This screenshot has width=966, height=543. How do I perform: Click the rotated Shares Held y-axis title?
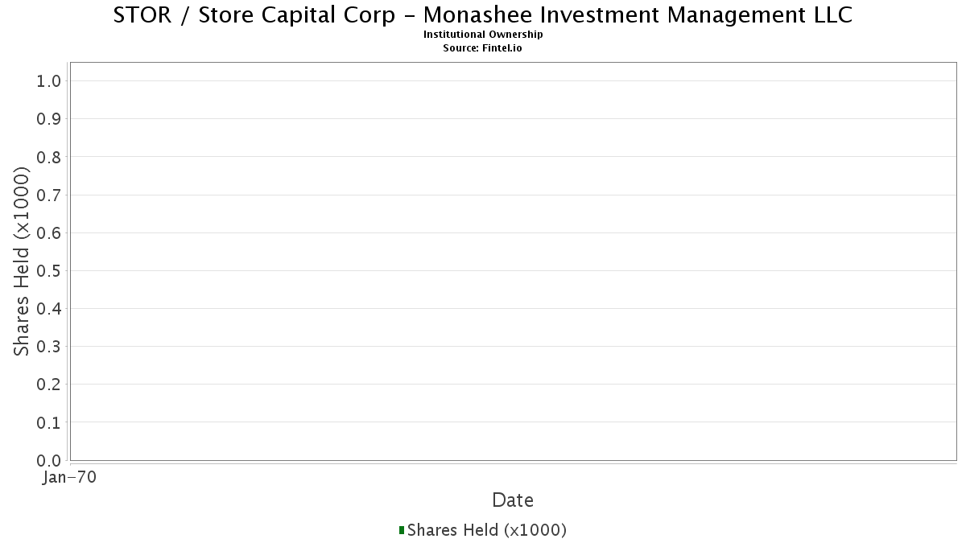pyautogui.click(x=23, y=261)
